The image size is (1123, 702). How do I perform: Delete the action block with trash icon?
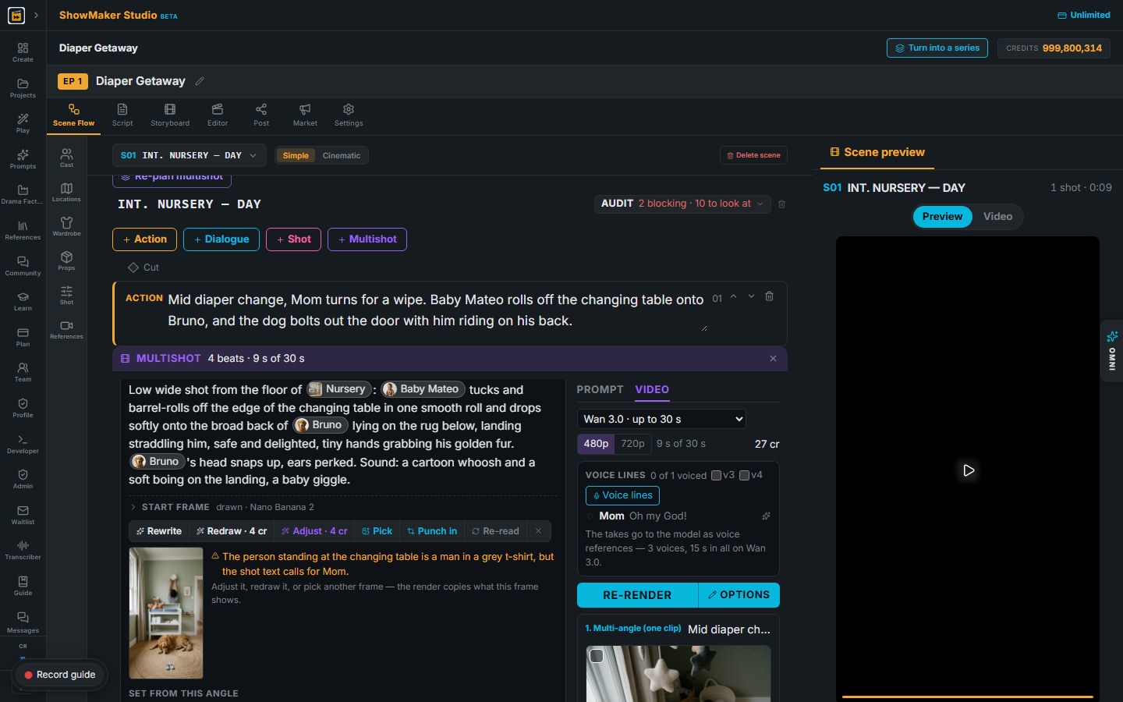pos(769,296)
